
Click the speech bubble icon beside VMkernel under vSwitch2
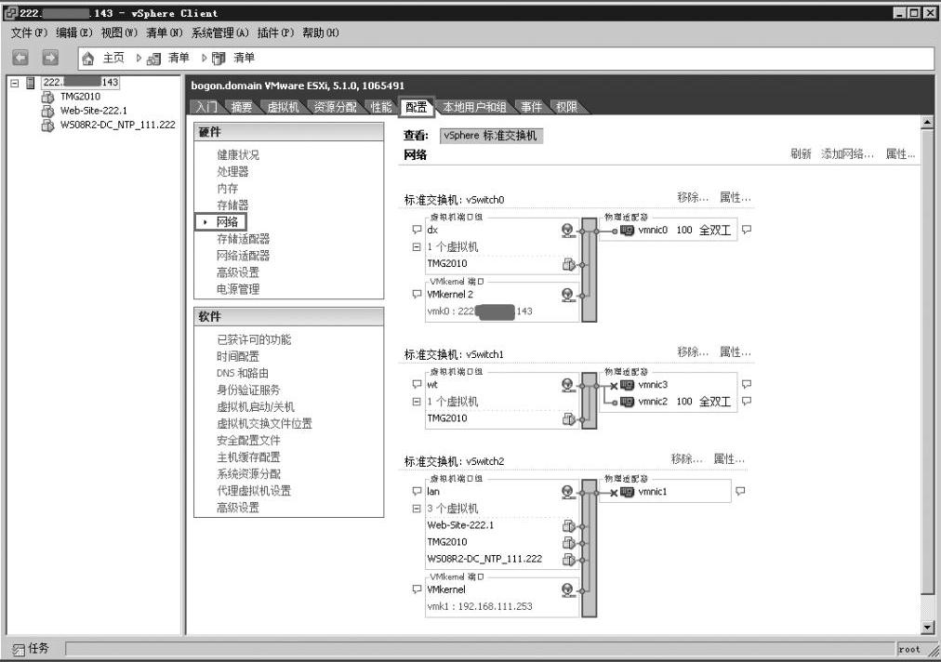[x=417, y=590]
